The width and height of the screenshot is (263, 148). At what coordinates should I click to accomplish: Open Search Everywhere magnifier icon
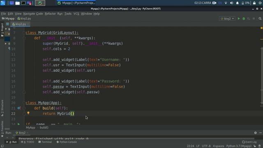[260, 18]
